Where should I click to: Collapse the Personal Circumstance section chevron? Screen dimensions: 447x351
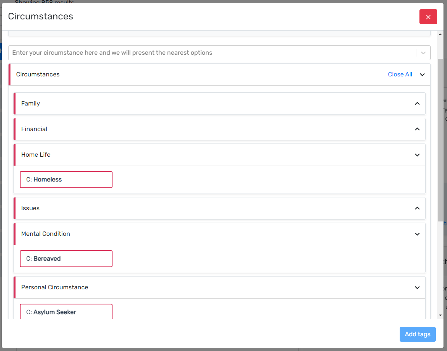(x=417, y=287)
